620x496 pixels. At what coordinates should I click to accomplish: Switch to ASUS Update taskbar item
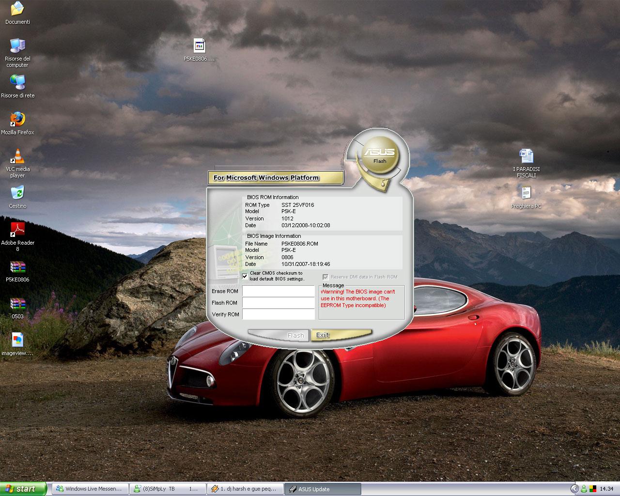pos(323,489)
